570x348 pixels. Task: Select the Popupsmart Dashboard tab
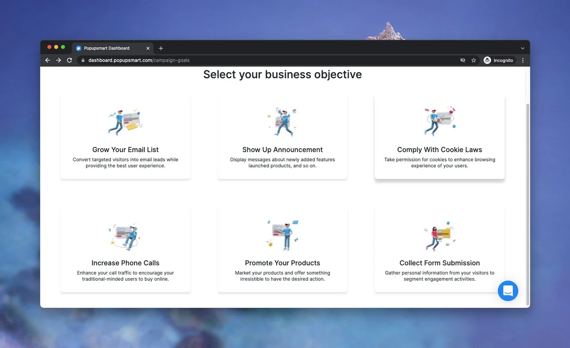(107, 48)
